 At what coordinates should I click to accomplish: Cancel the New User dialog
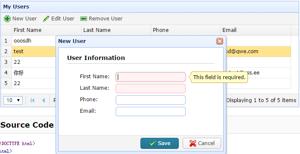[x=202, y=143]
